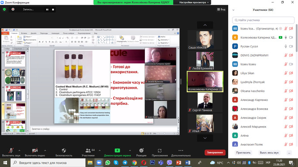
Task: Expand audio options arrow beside mute
Action: (x=19, y=150)
